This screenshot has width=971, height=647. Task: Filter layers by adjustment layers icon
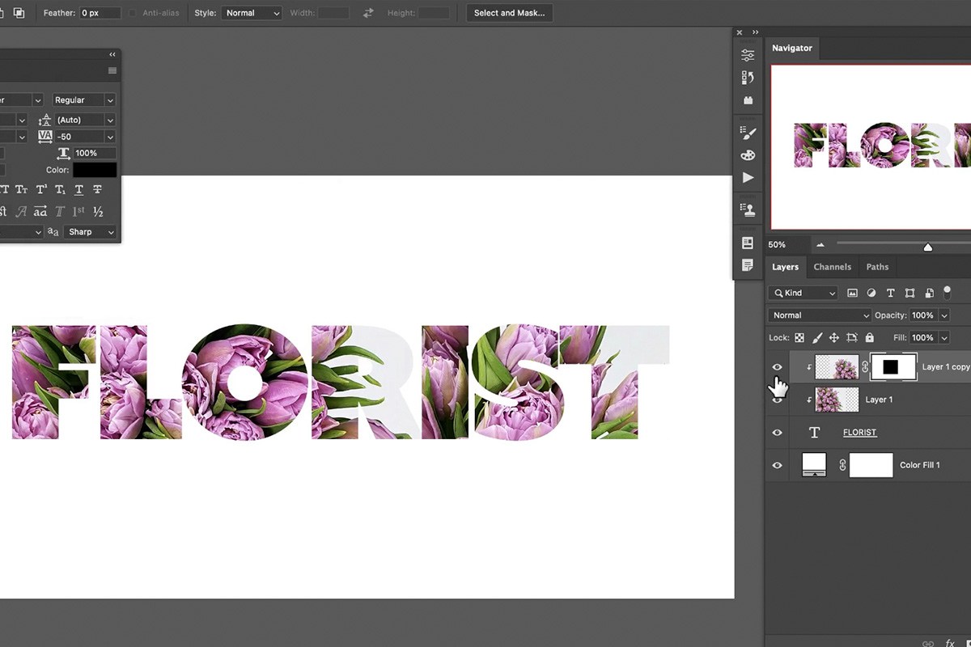pyautogui.click(x=871, y=293)
